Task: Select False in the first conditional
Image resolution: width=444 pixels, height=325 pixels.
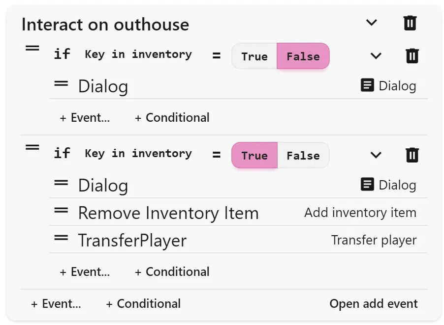Action: coord(303,56)
